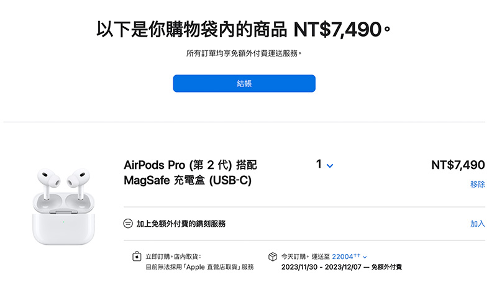Viewport: 497px width, 300px height.
Task: Click the 所有訂單均享免額外付費運送服務 shipping notice
Action: point(244,53)
